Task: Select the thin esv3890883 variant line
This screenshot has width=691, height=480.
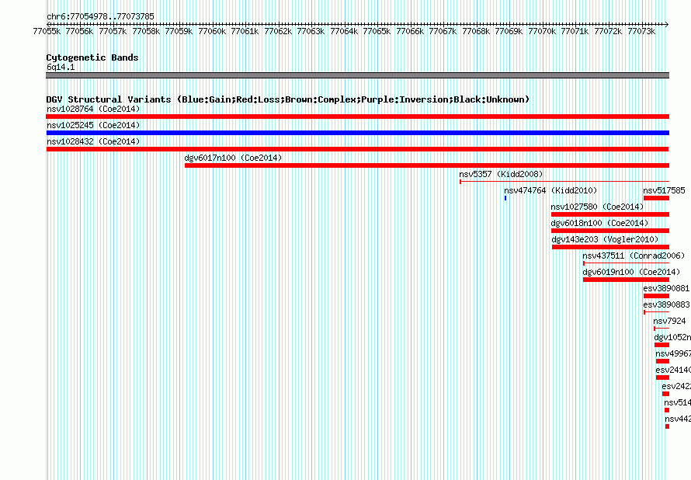Action: coord(656,312)
